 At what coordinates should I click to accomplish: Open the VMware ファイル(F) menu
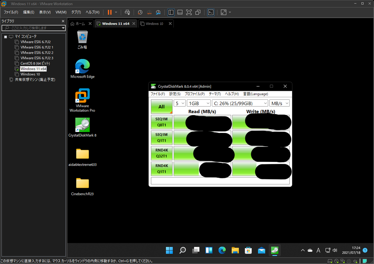click(x=11, y=12)
